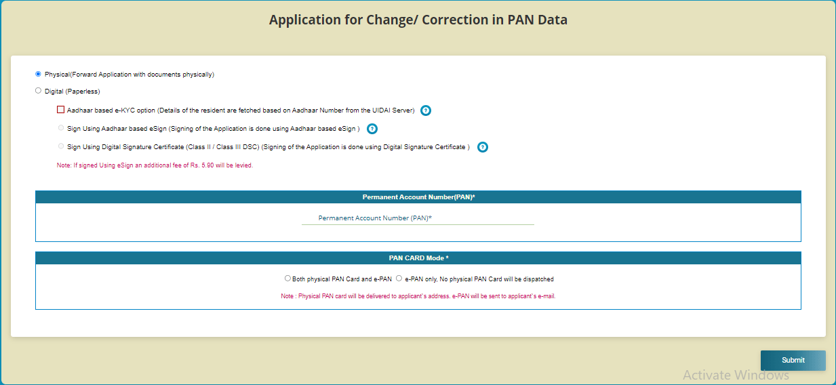Focus the Permanent Account Number input field
Viewport: 836px width, 385px height.
[418, 218]
